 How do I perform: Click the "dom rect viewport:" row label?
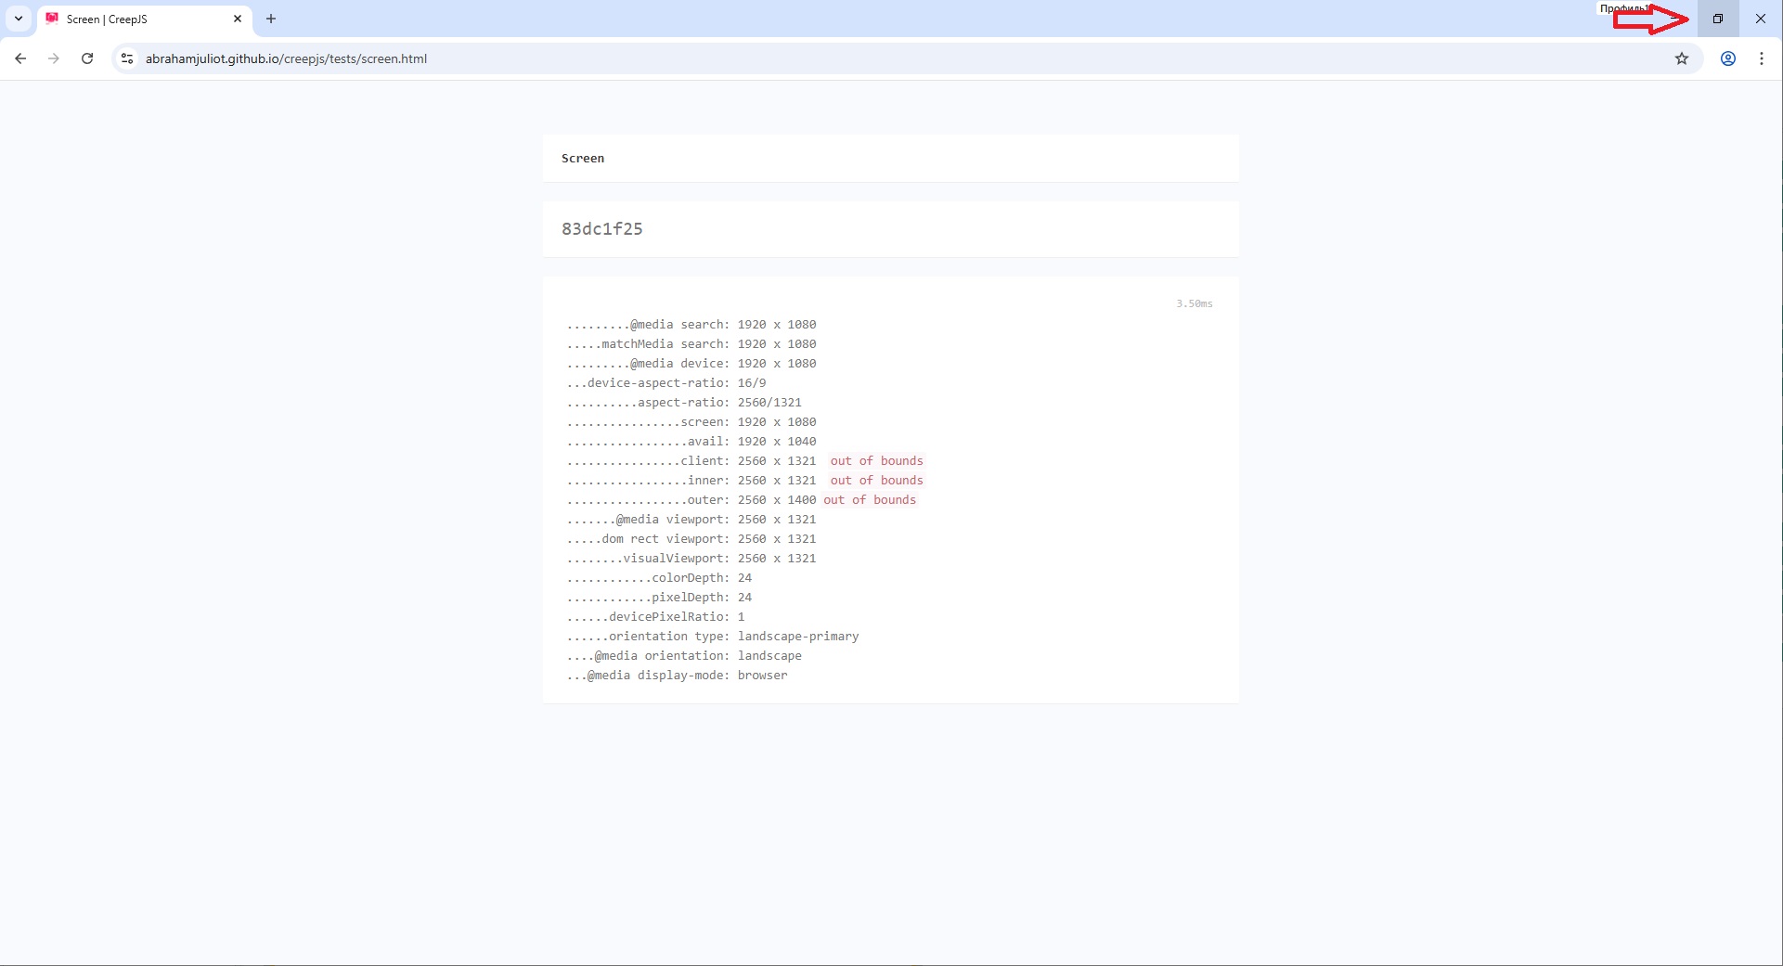665,539
